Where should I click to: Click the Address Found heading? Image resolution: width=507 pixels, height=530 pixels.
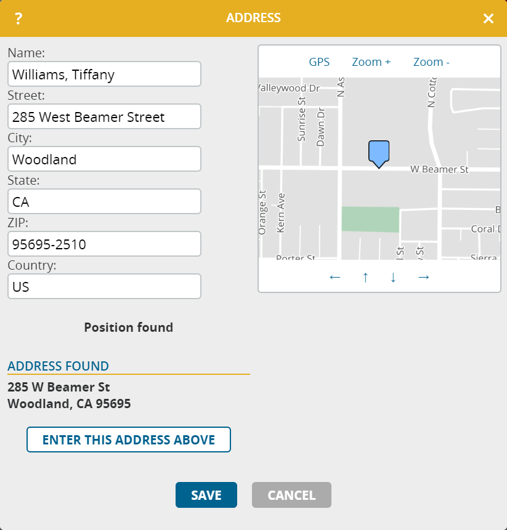tap(58, 366)
